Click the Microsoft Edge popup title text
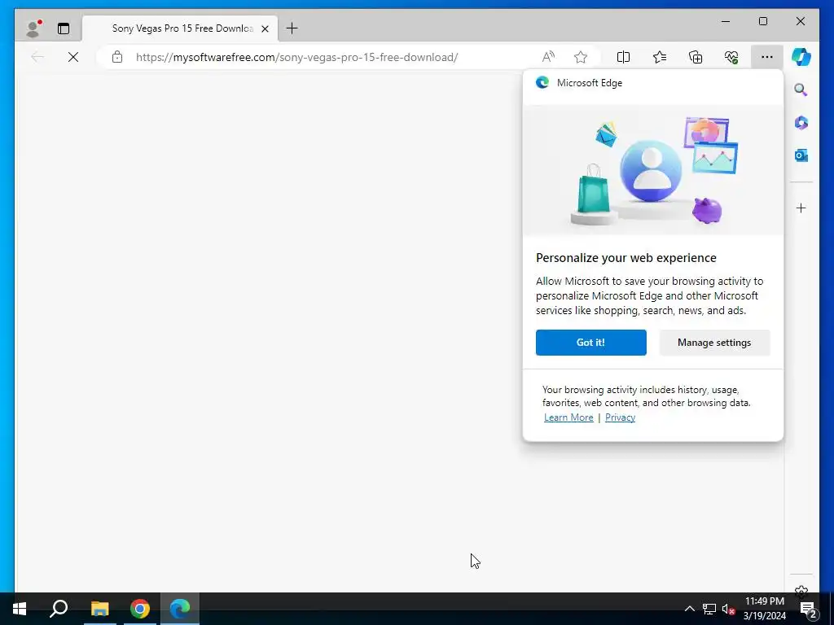Screen dimensions: 834x625 pyautogui.click(x=590, y=83)
